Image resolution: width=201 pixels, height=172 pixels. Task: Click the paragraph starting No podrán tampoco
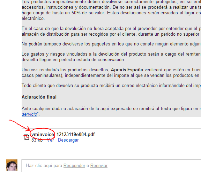point(111,44)
